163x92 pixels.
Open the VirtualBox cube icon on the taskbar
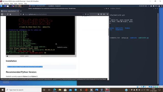[102, 90]
